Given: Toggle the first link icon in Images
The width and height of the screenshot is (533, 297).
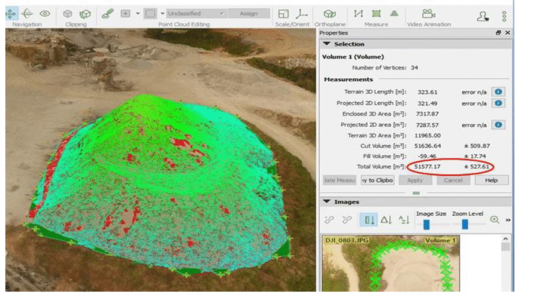Looking at the screenshot, I should 329,220.
